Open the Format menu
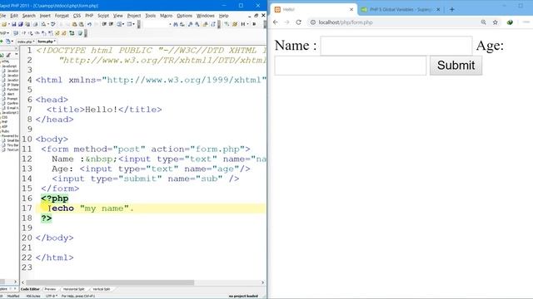This screenshot has width=533, height=299. [62, 16]
